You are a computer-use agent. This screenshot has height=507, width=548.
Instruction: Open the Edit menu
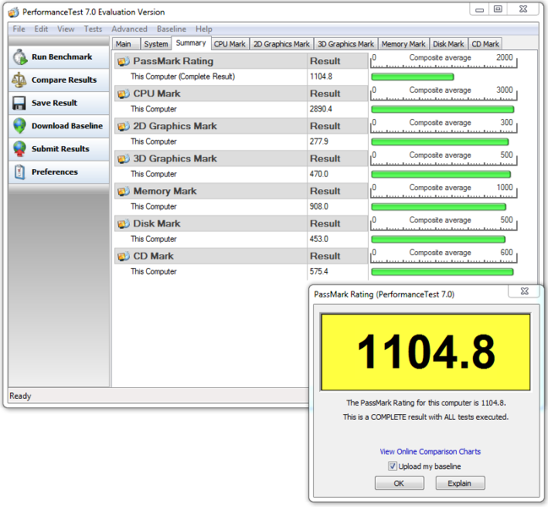coord(41,29)
